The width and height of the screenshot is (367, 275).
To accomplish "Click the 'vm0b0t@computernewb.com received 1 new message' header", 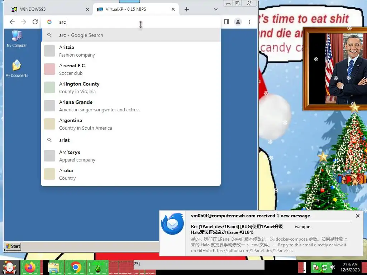I will tap(251, 216).
